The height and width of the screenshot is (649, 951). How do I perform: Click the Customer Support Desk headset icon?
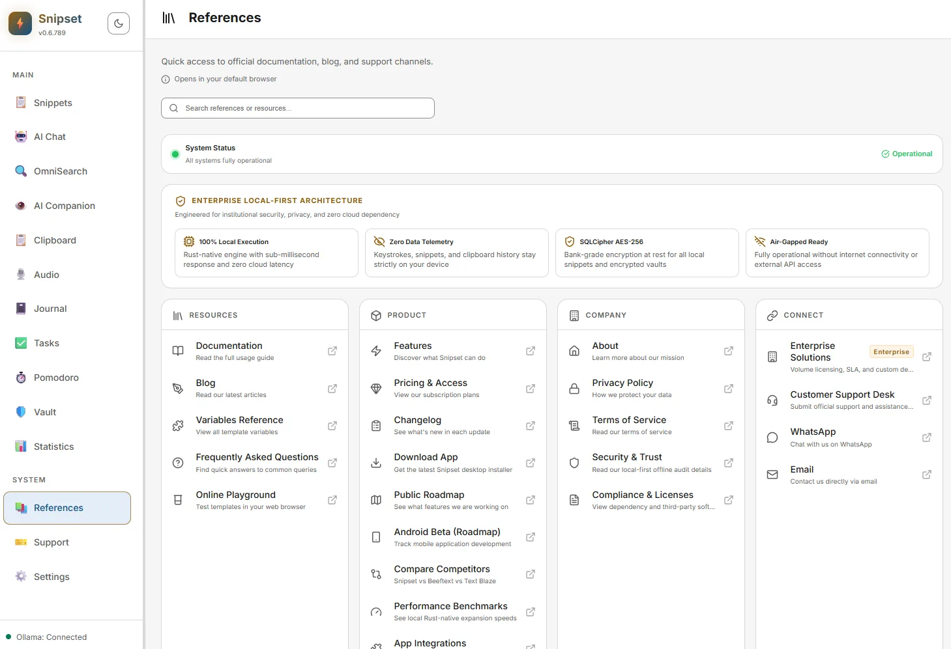click(772, 400)
